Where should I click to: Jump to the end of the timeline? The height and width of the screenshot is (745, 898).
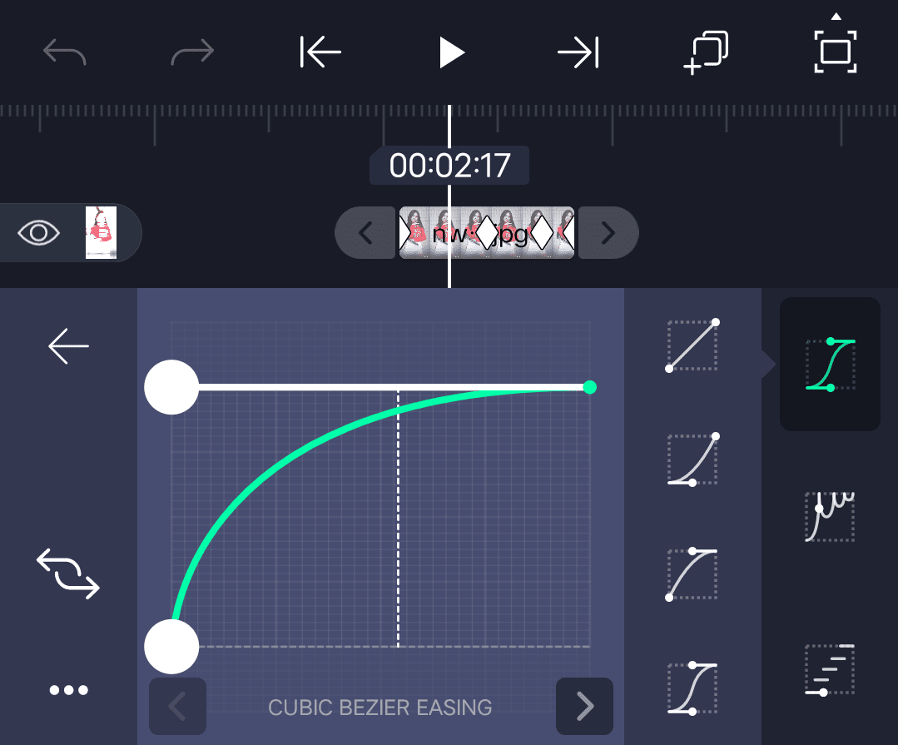pyautogui.click(x=578, y=53)
